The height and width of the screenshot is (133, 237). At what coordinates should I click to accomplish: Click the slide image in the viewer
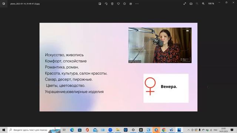(118, 67)
